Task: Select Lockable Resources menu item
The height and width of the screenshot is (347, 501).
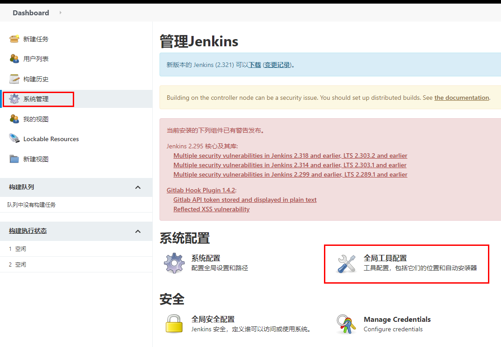Action: pos(51,139)
